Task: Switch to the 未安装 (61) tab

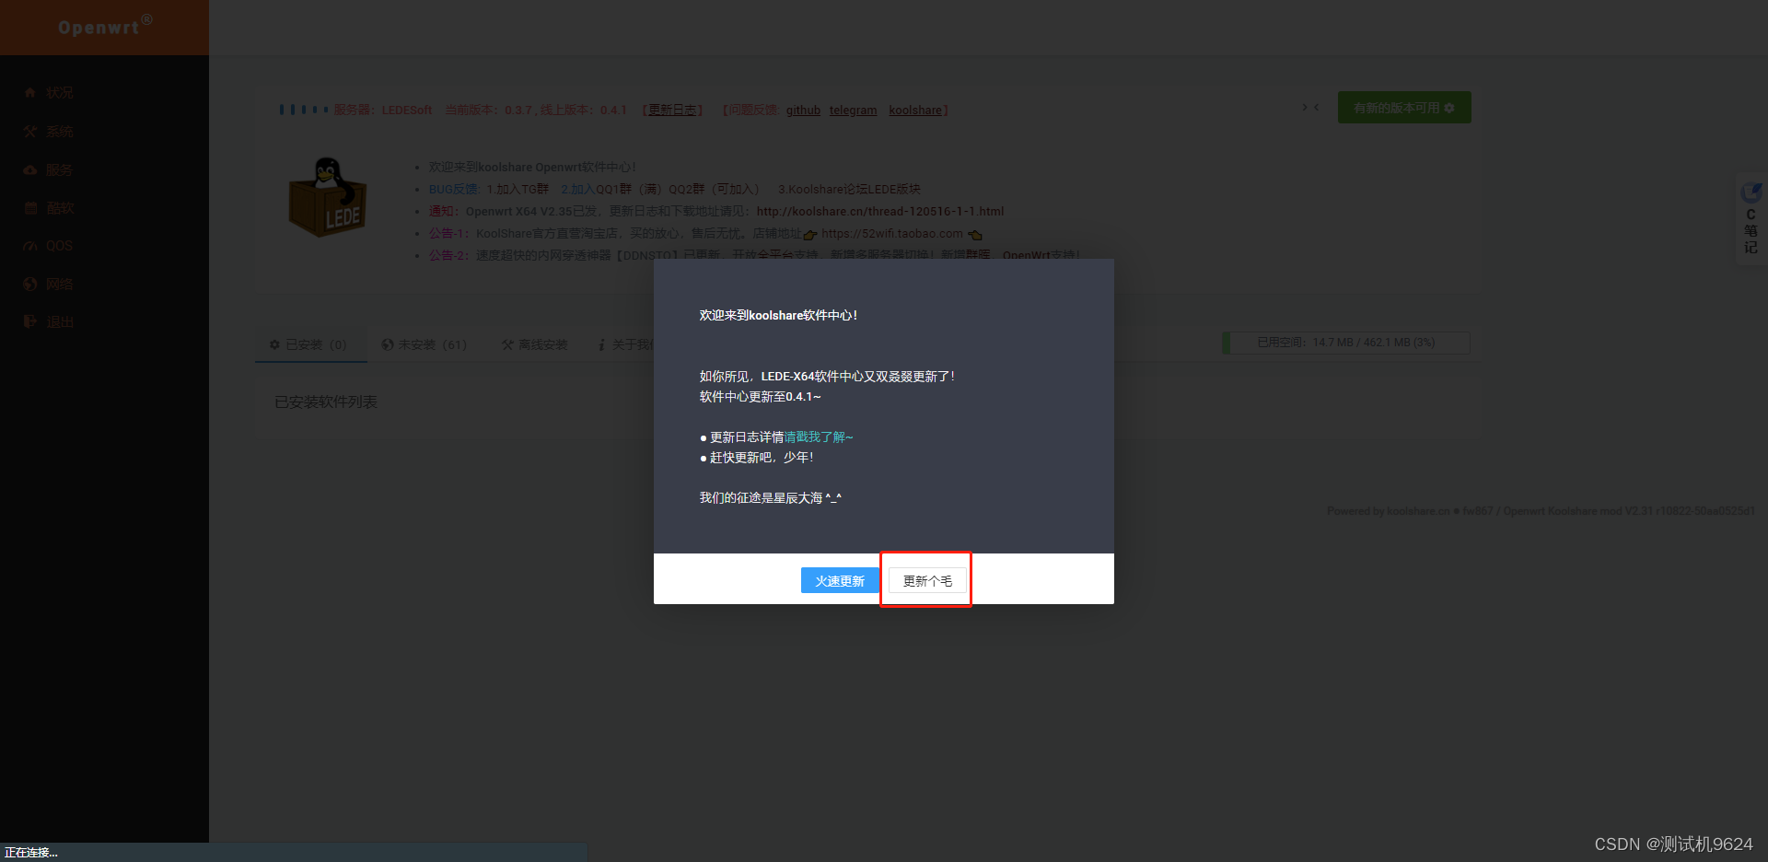Action: (x=425, y=344)
